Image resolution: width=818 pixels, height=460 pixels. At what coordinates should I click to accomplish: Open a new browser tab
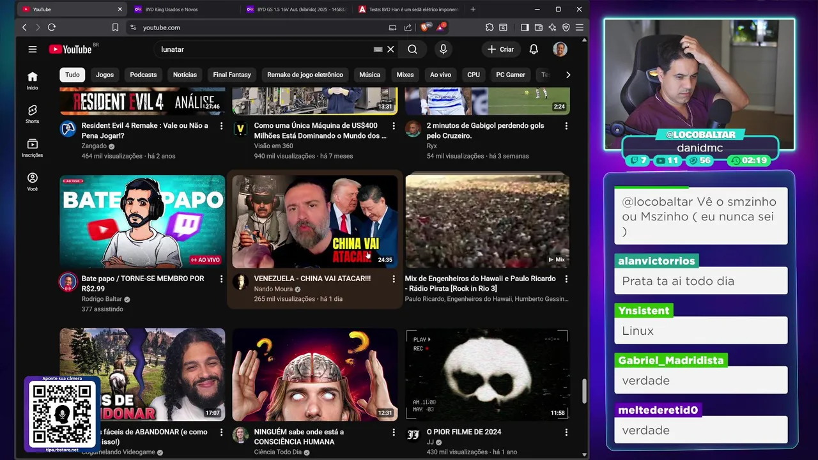coord(473,9)
